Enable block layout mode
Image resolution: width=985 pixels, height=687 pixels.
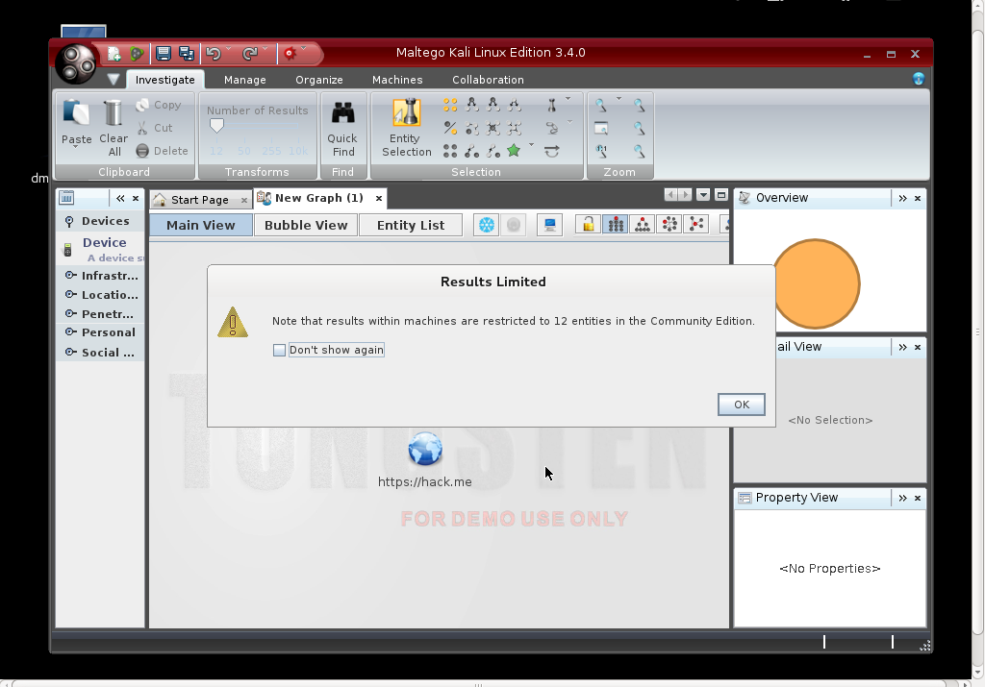(616, 225)
